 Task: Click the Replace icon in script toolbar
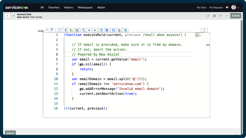71,30
